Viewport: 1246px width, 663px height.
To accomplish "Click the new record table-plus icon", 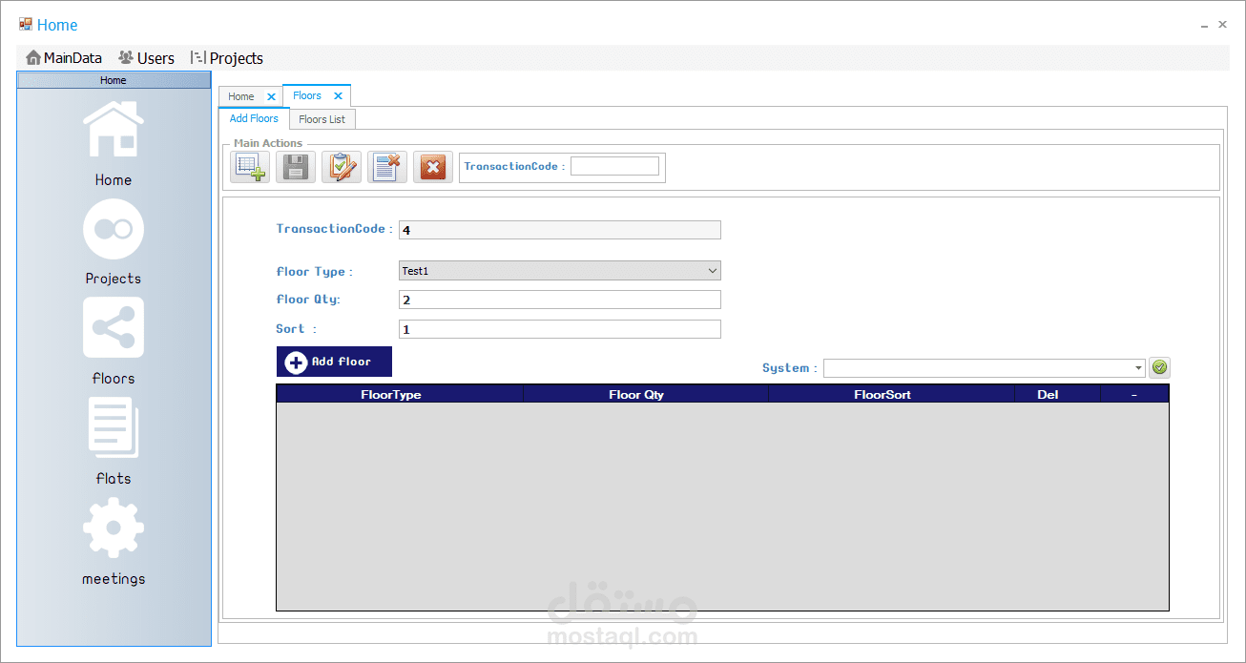I will [x=250, y=167].
